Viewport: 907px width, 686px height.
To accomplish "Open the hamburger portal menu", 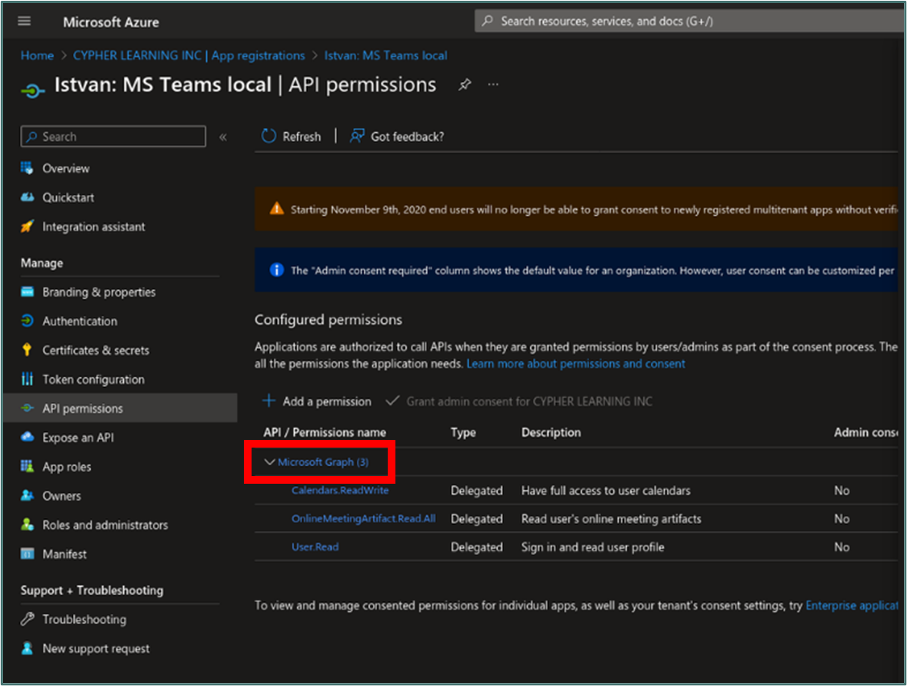I will tap(25, 22).
